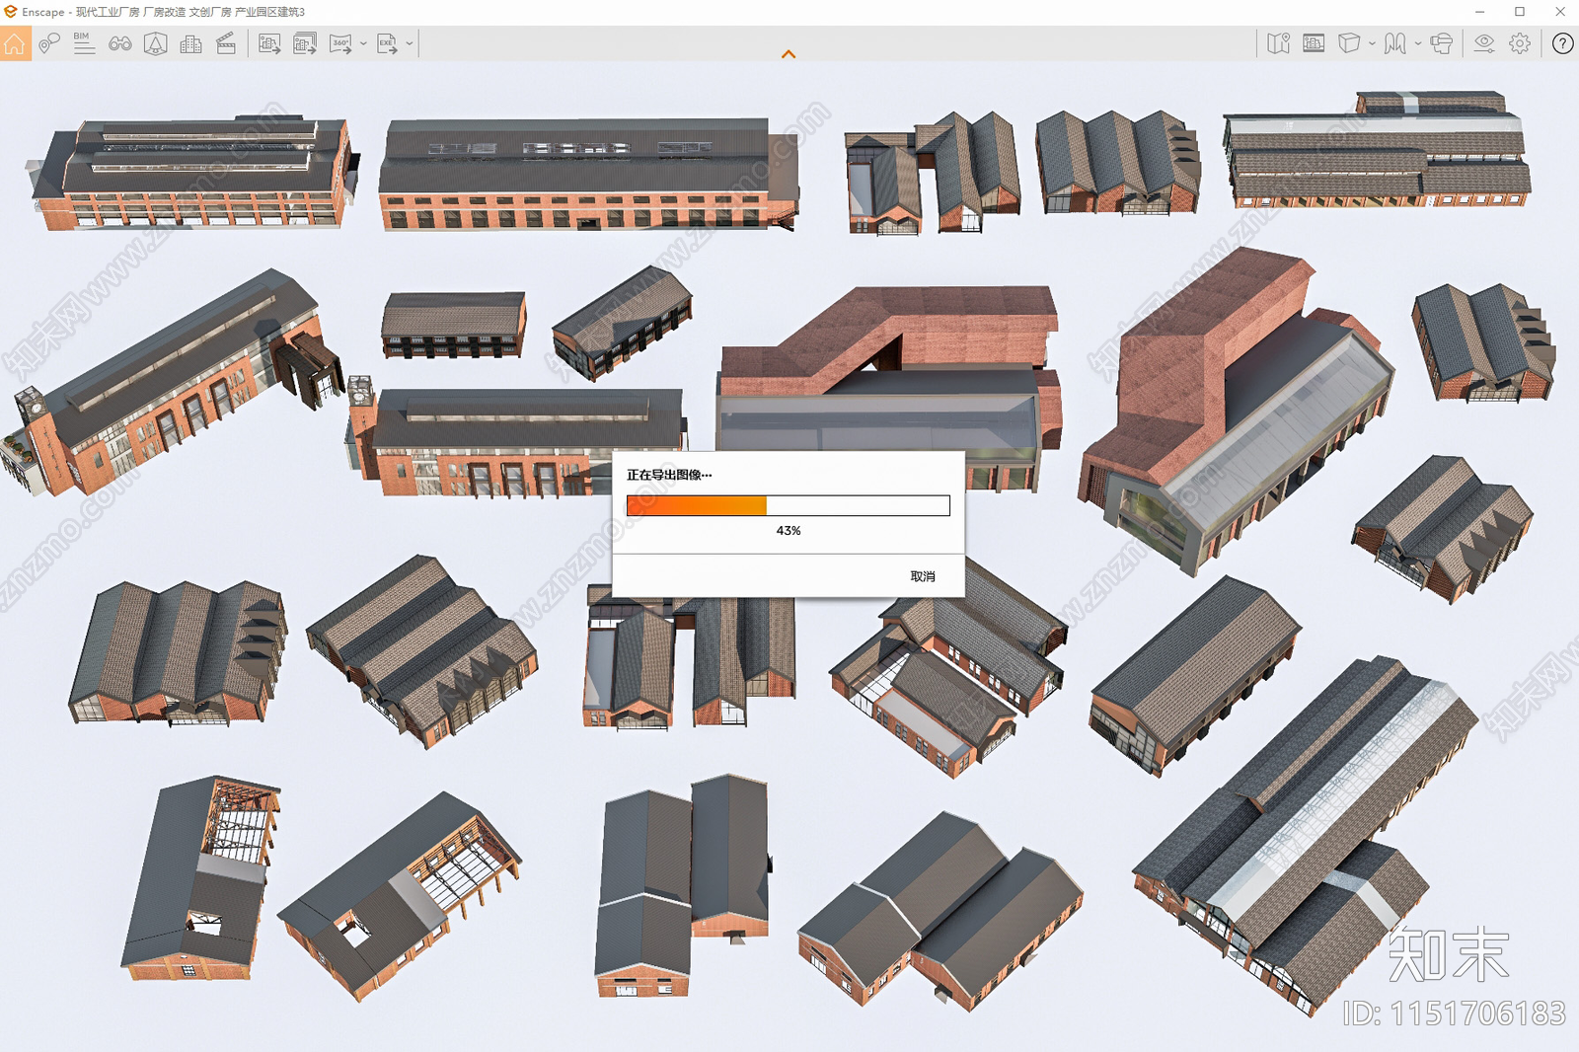Toggle the safe frame icon
The image size is (1579, 1052).
pos(1314,43)
